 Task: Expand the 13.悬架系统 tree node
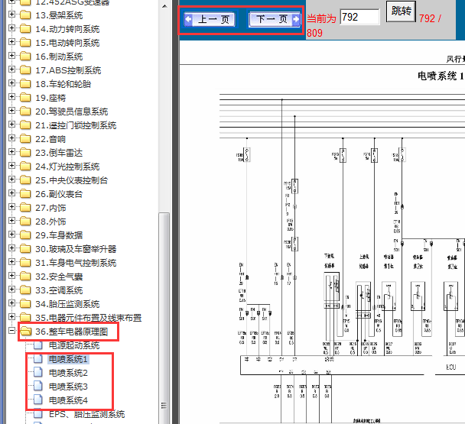point(11,15)
